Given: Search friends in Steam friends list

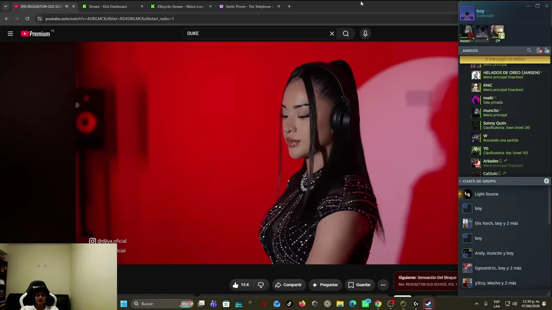Looking at the screenshot, I should (x=529, y=50).
